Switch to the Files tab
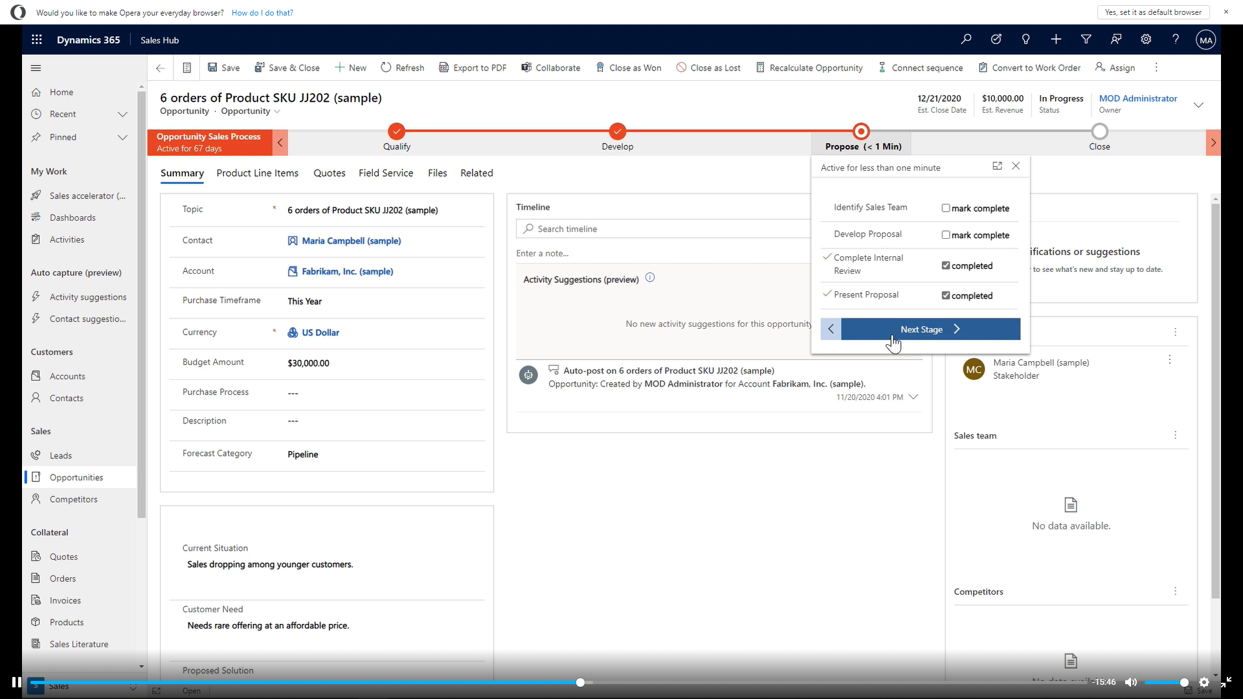Screen dimensions: 1243x699 coord(438,173)
